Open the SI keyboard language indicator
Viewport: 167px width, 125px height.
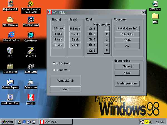[147, 122]
